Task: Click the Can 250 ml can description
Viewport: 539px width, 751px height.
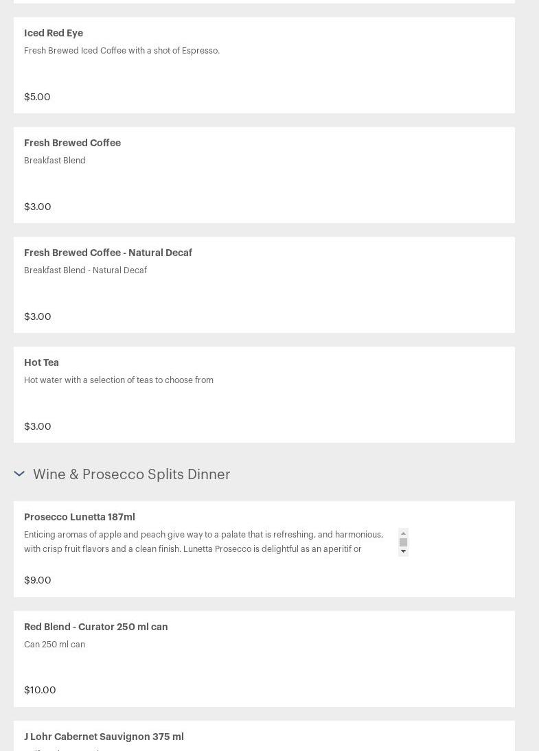Action: tap(54, 645)
